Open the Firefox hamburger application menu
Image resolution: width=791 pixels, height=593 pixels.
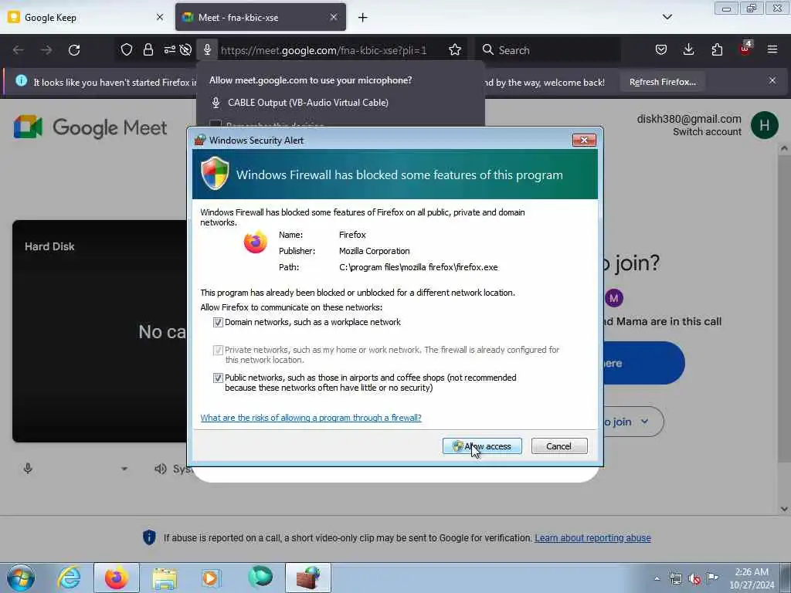772,49
